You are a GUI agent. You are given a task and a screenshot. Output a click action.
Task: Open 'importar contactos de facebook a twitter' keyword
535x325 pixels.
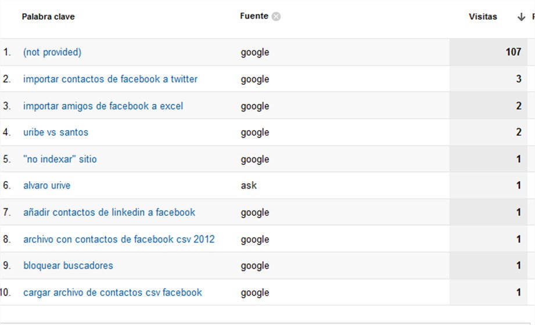pos(110,79)
